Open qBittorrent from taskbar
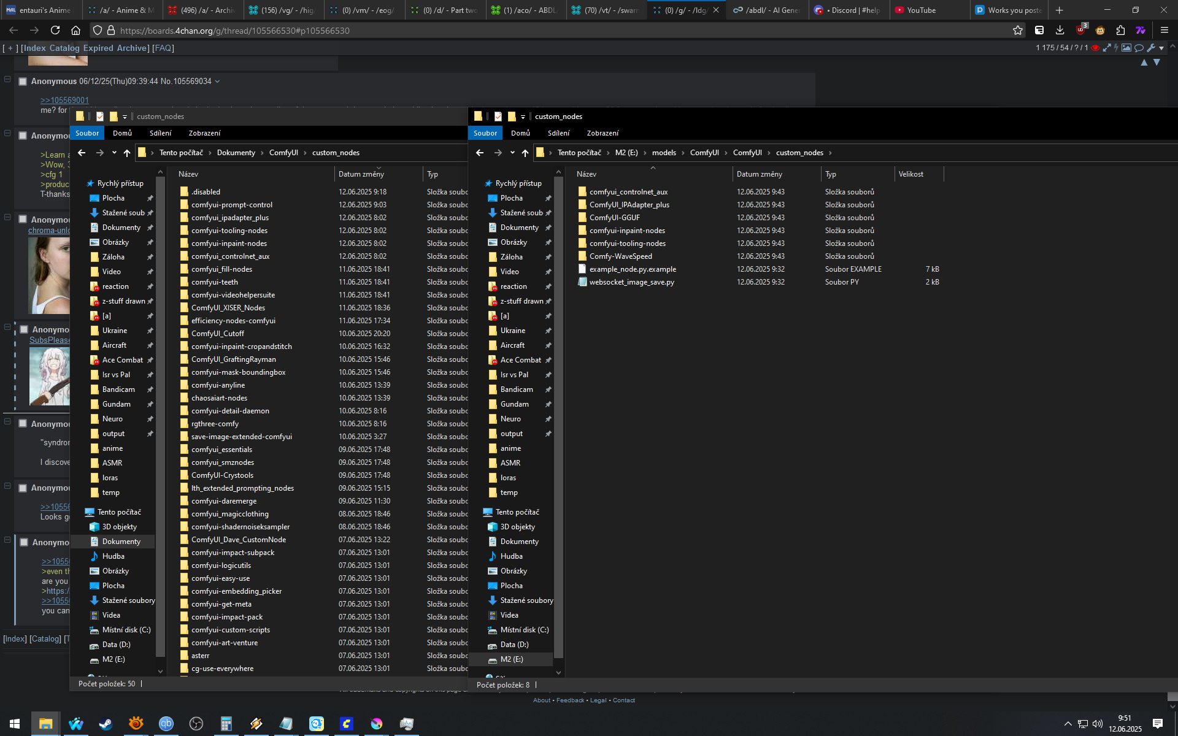The image size is (1178, 736). [x=166, y=724]
